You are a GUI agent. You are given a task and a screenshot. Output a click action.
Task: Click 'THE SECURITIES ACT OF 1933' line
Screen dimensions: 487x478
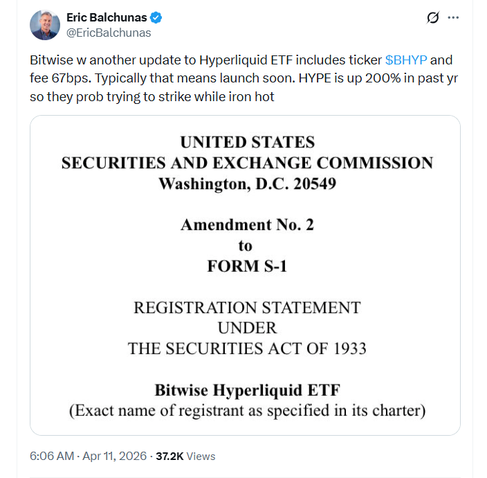click(x=247, y=348)
